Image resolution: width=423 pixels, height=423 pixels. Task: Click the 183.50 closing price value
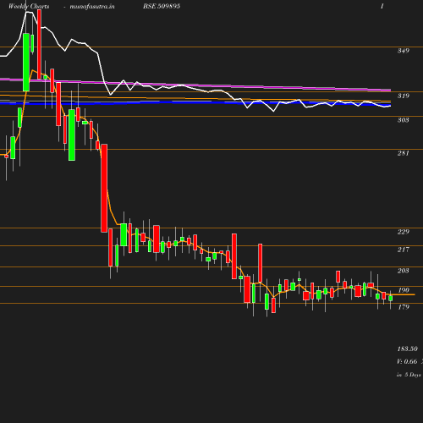click(407, 349)
